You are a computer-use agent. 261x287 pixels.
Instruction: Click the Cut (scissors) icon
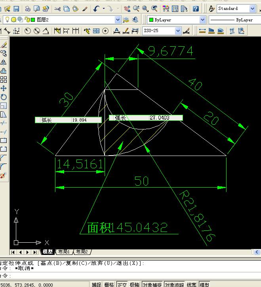[x=57, y=9]
